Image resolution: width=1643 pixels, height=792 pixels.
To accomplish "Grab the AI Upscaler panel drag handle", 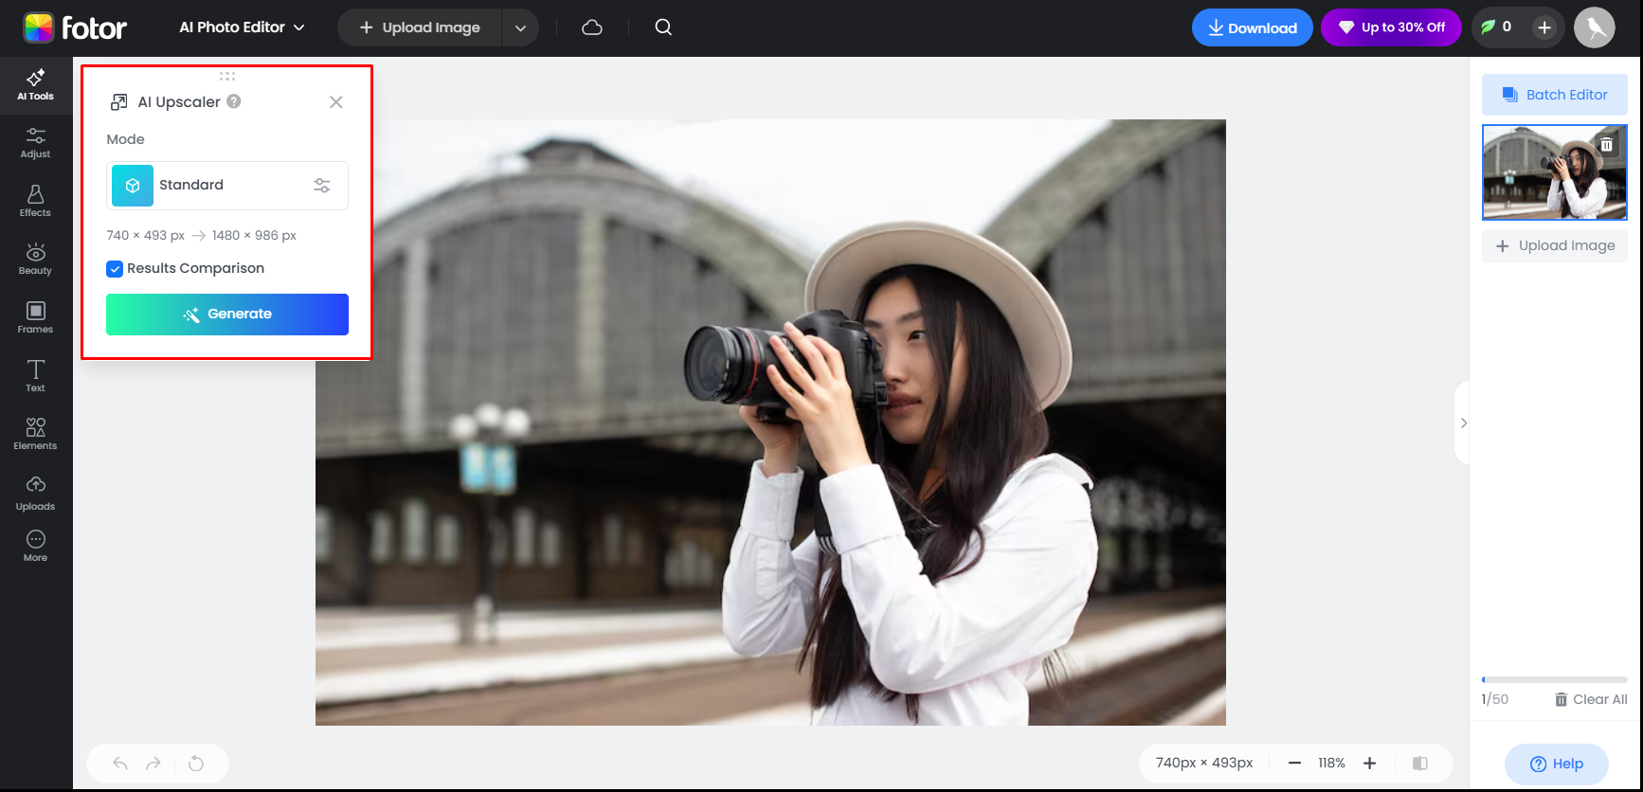I will click(x=227, y=76).
